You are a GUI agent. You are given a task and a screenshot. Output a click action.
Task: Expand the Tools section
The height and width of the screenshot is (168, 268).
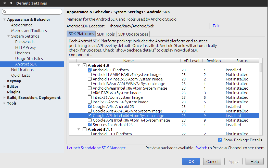[x=4, y=103]
